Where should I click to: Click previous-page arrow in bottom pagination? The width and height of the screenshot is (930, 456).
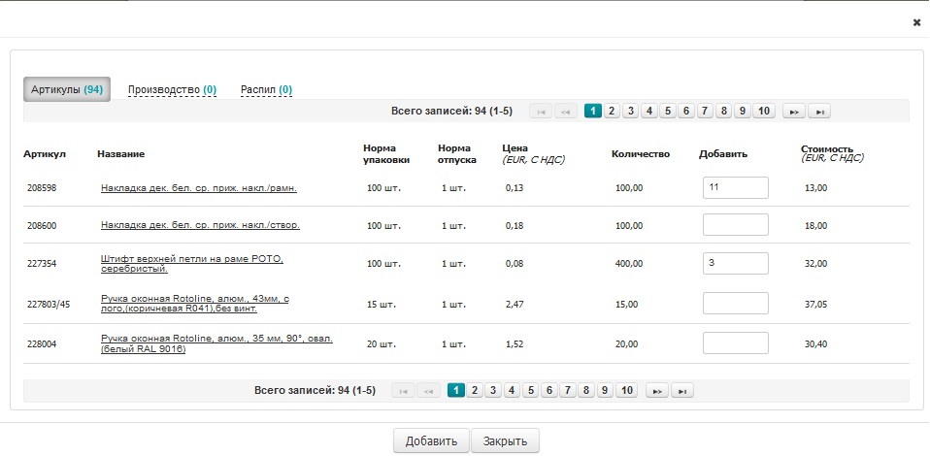[x=427, y=391]
